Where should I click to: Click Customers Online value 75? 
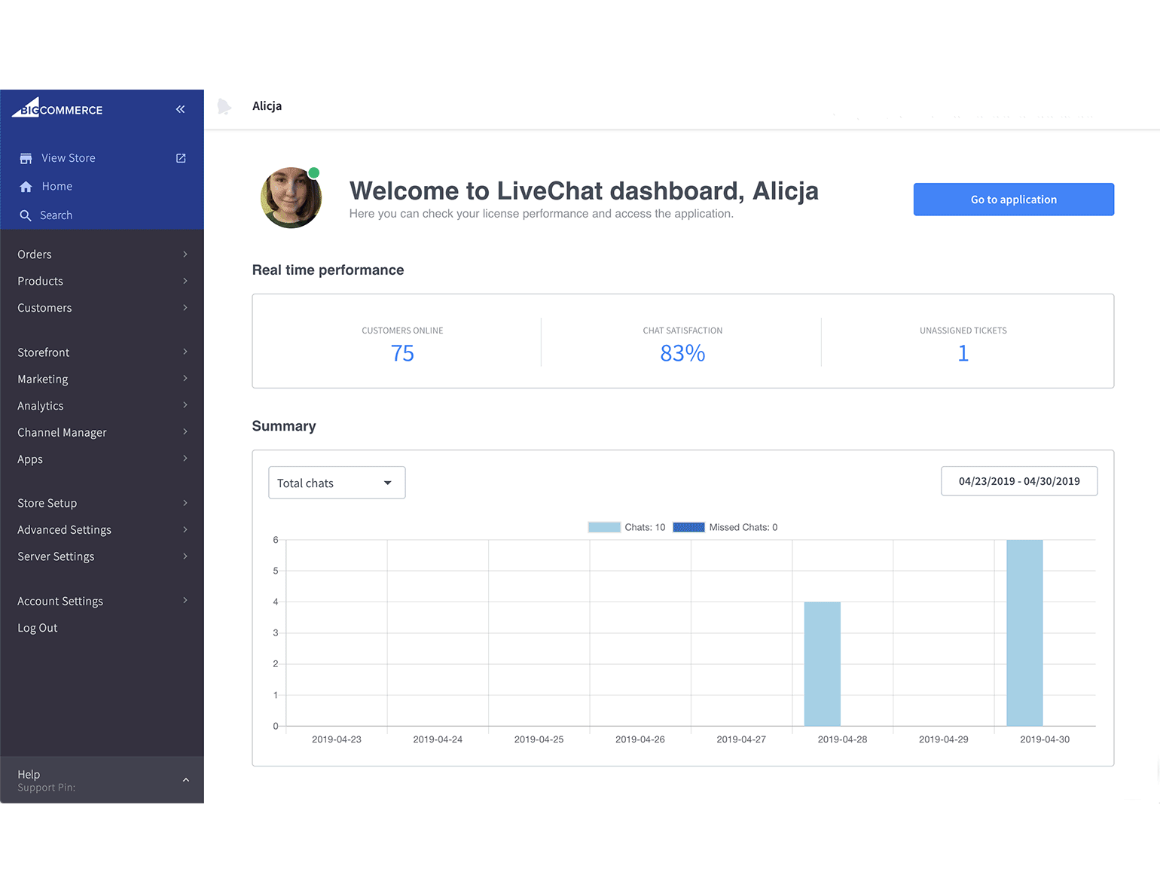tap(402, 353)
